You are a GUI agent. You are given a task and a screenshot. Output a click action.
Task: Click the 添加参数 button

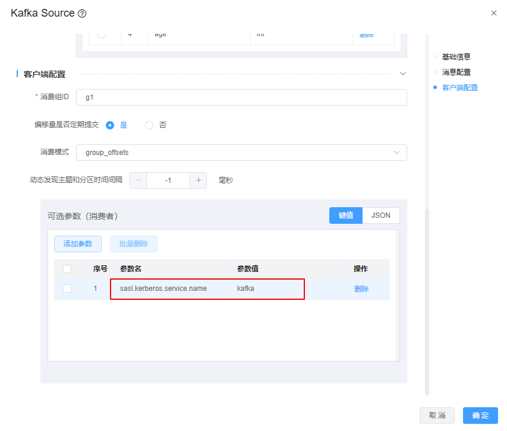(x=78, y=244)
